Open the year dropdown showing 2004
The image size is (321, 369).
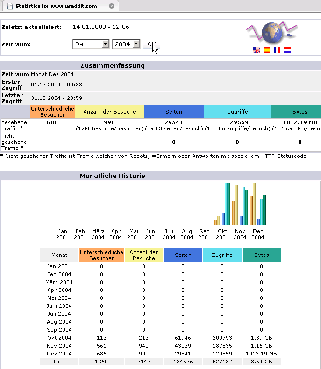(x=126, y=44)
